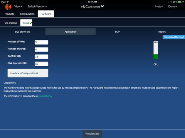The width and height of the screenshot is (185, 138).
Task: Click the Number of cores field
Action: point(41,49)
